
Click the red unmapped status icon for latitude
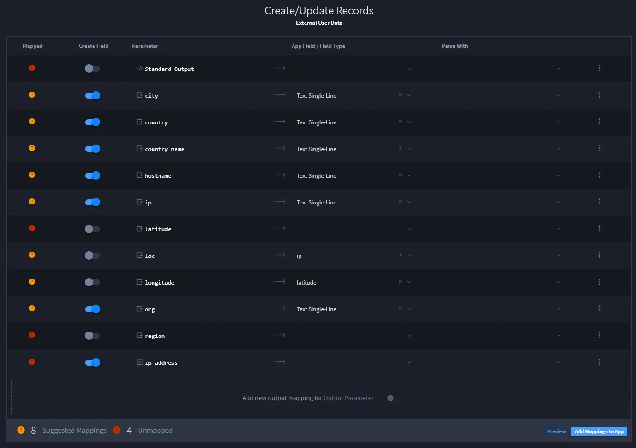click(x=32, y=228)
